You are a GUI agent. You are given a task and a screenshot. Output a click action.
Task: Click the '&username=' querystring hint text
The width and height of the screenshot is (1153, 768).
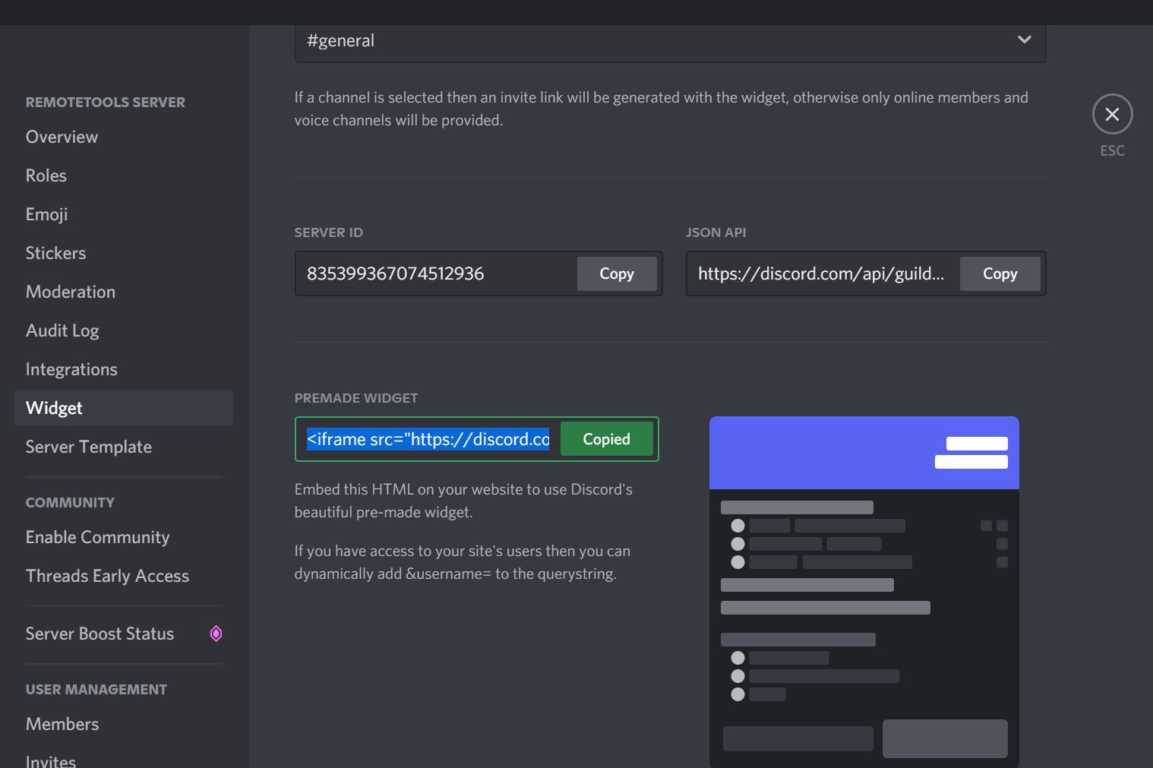click(463, 562)
